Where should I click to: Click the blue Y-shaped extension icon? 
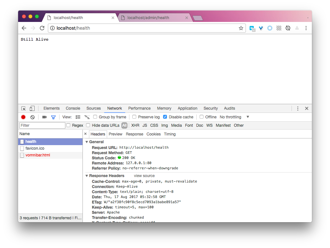pos(261,28)
